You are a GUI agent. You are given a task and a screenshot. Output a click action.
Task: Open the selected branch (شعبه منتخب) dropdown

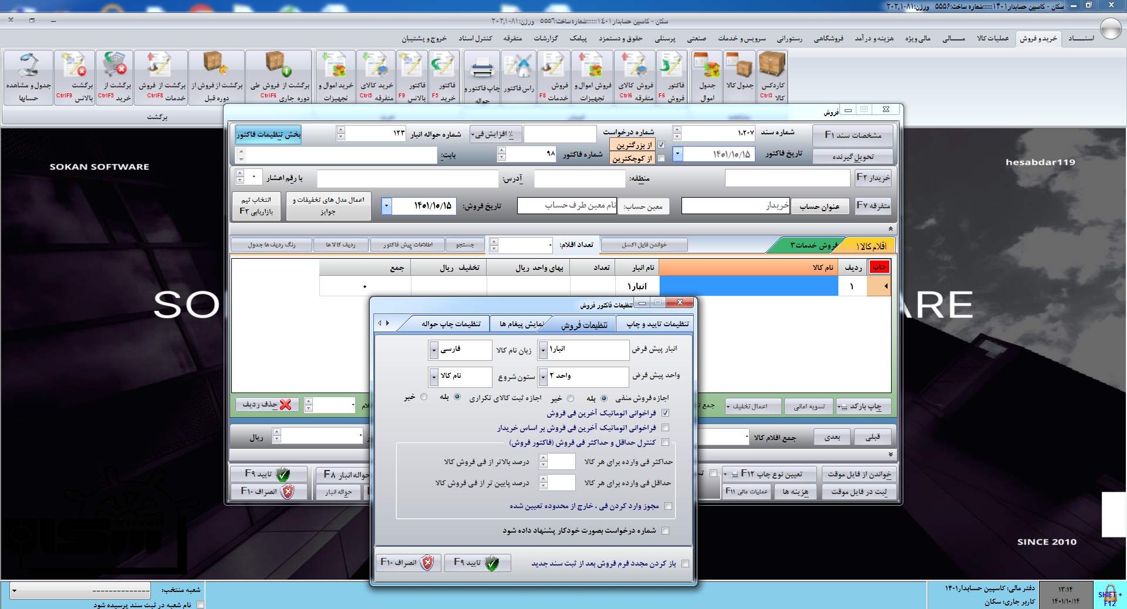(15, 591)
